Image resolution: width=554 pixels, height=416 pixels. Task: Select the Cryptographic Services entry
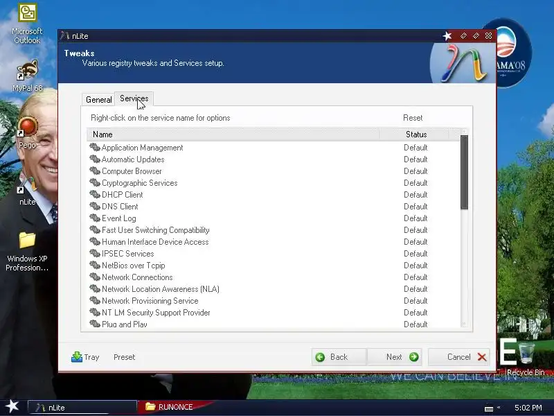pyautogui.click(x=140, y=183)
